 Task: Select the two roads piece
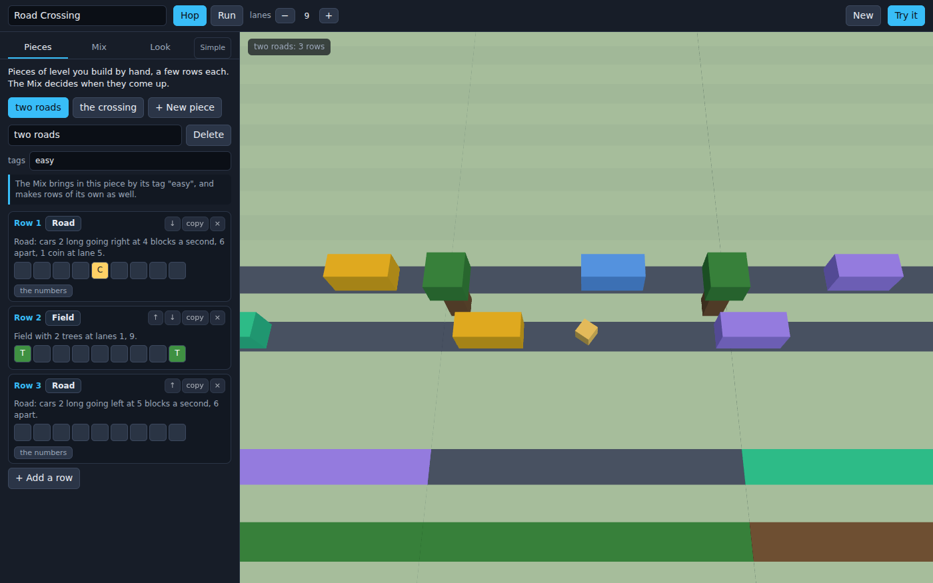38,107
